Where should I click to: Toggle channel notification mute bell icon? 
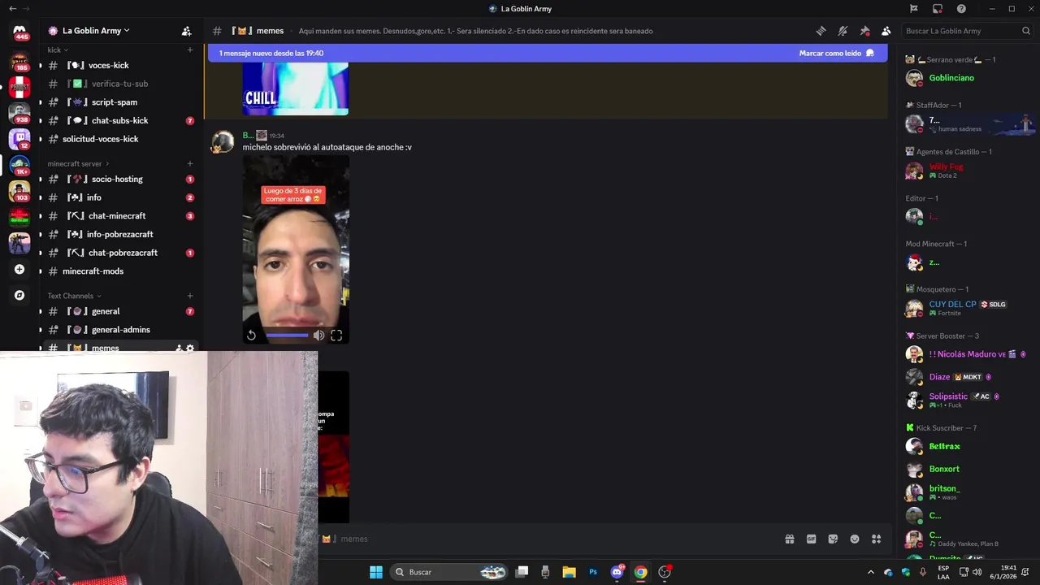click(843, 31)
